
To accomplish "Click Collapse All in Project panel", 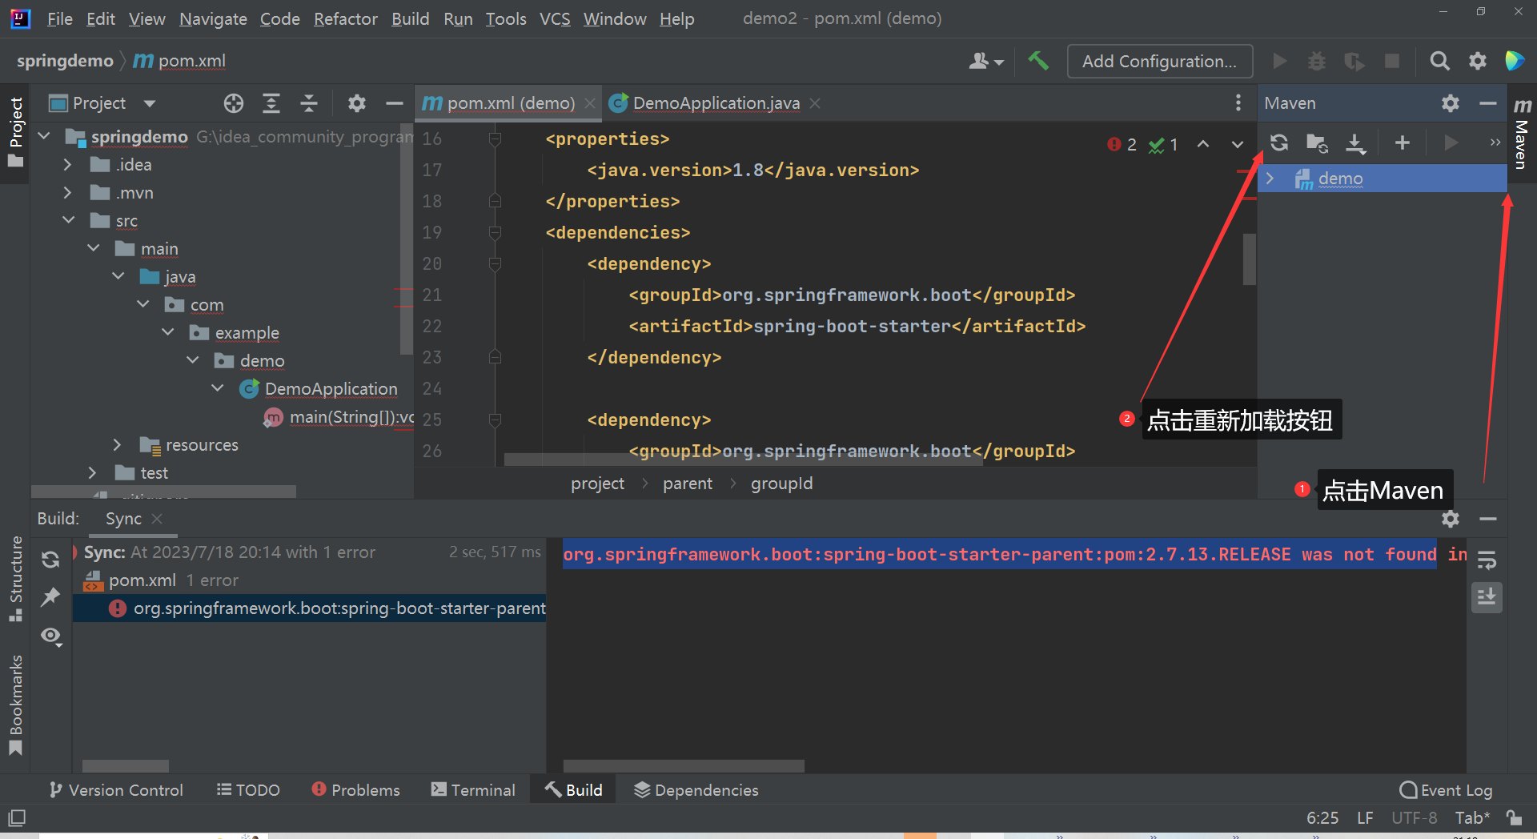I will pos(309,103).
